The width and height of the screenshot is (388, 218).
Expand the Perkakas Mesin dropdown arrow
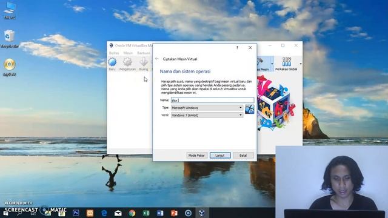(272, 64)
